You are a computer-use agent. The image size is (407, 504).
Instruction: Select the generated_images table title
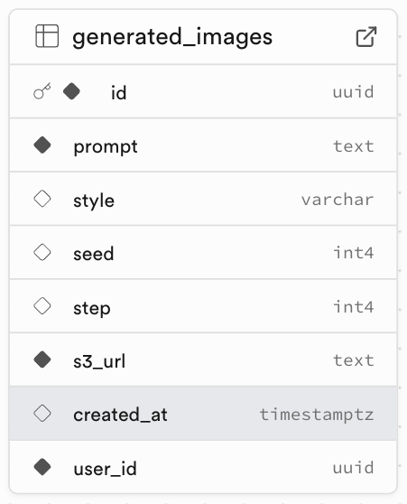172,37
